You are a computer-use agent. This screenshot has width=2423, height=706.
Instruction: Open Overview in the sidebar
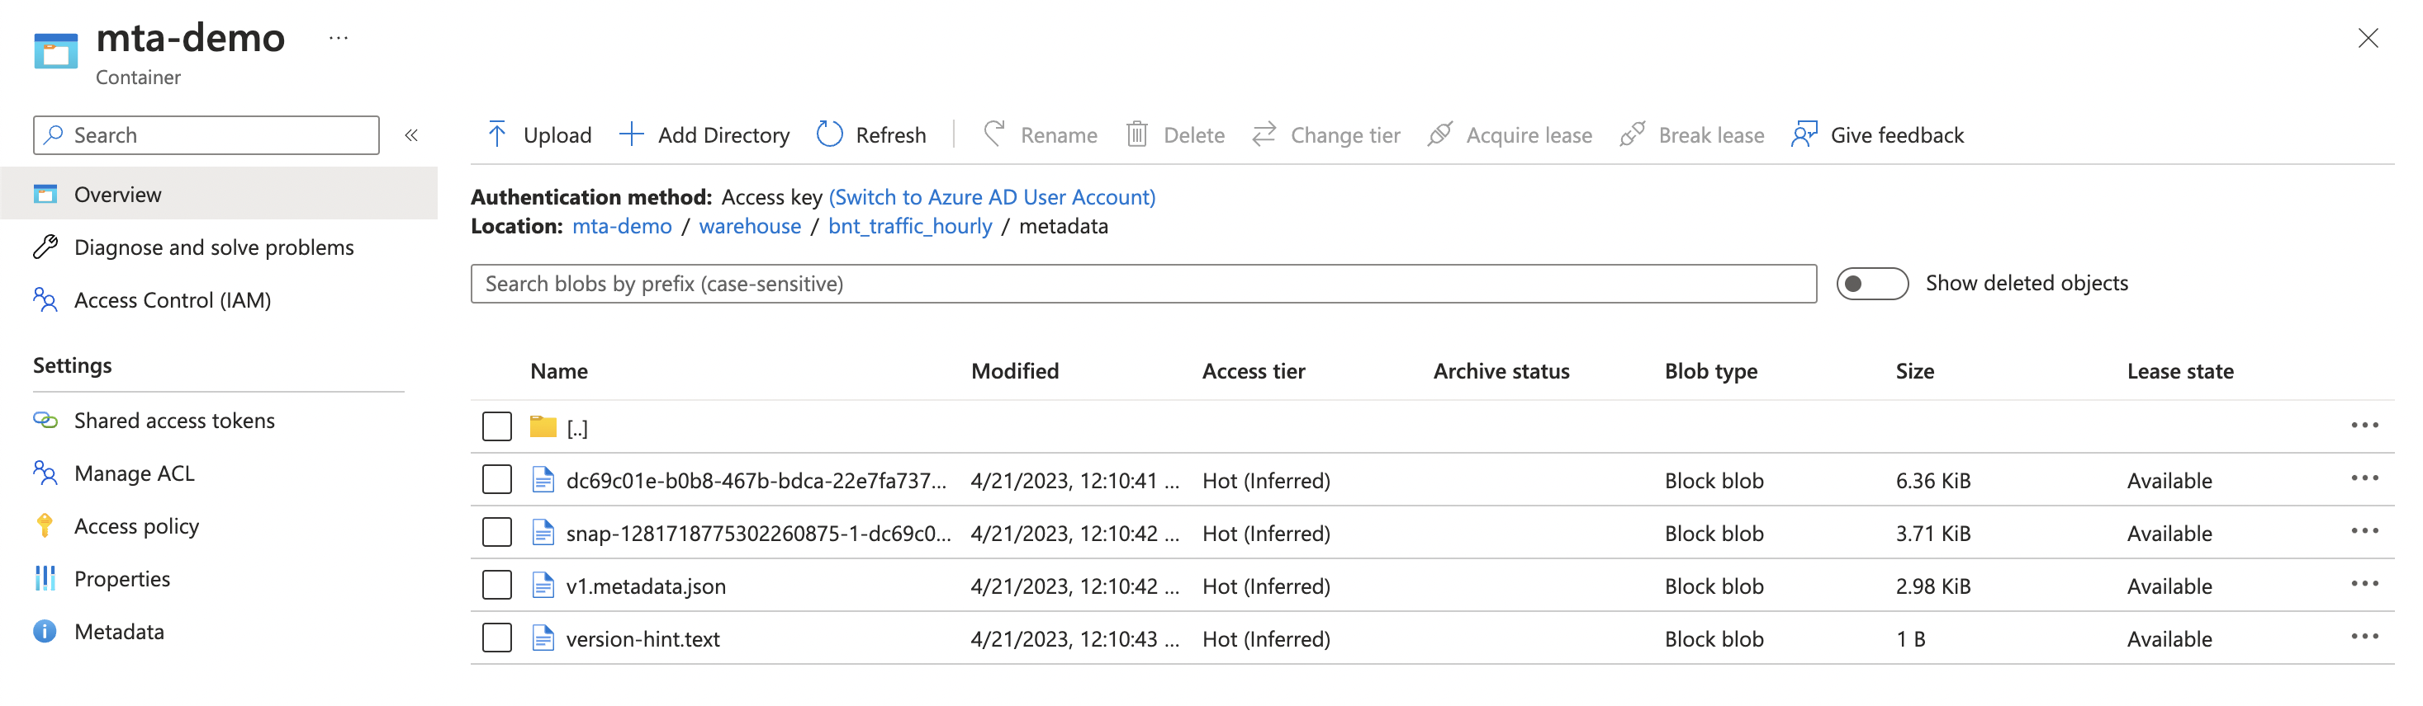click(218, 195)
